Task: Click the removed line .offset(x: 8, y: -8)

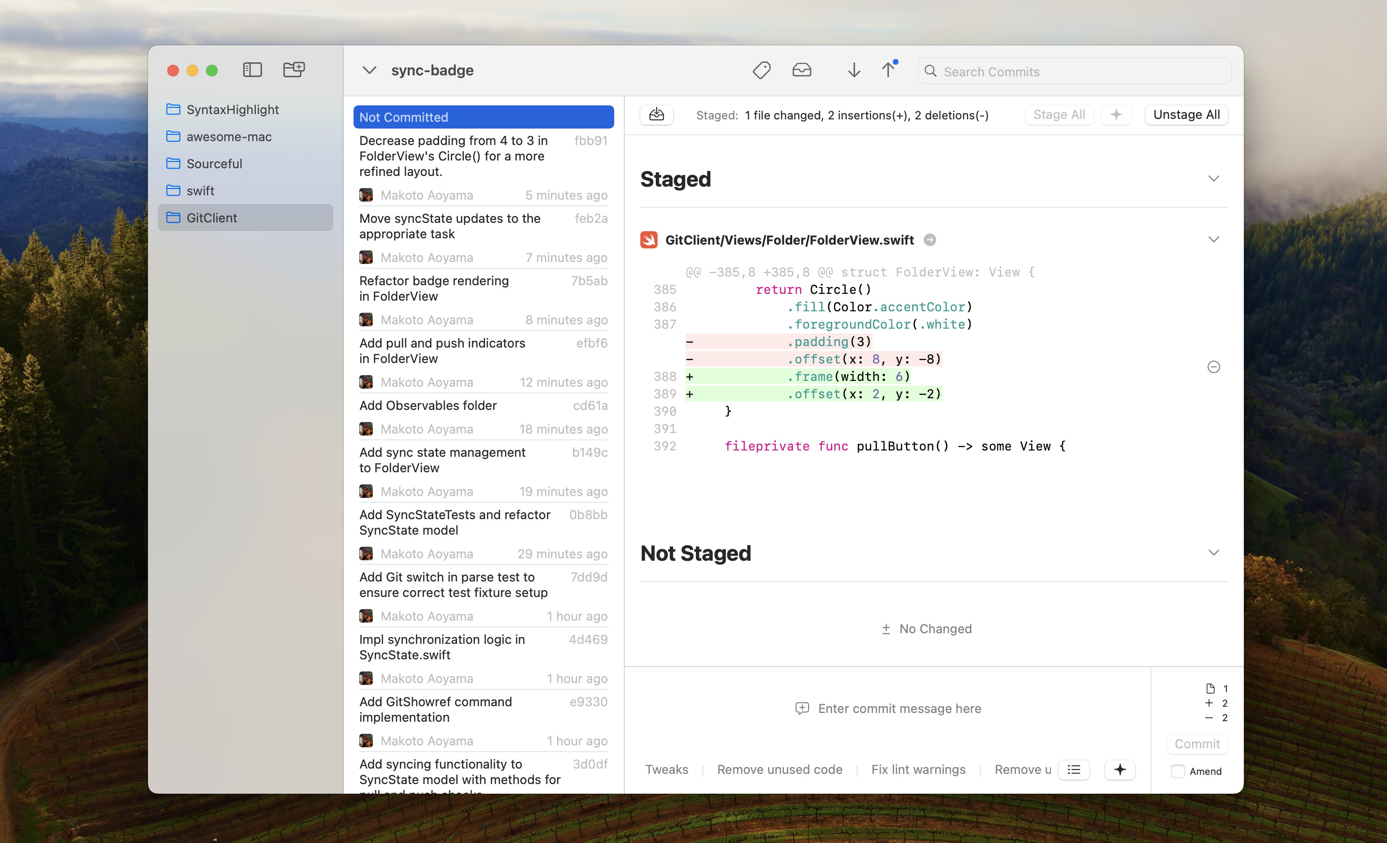Action: pos(813,359)
